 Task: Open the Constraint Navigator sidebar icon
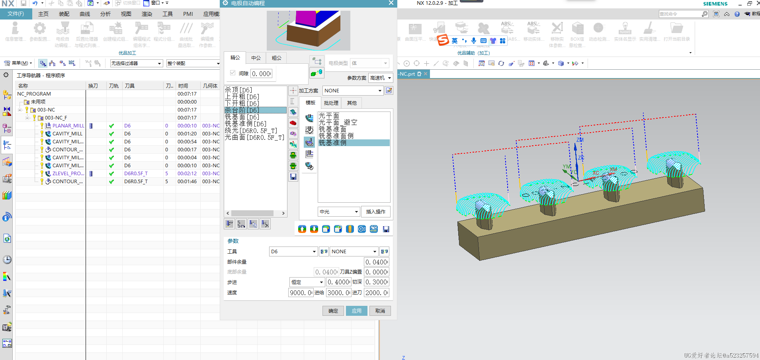tap(7, 112)
